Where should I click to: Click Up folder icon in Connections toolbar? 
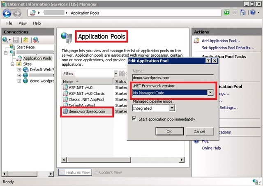(26, 40)
